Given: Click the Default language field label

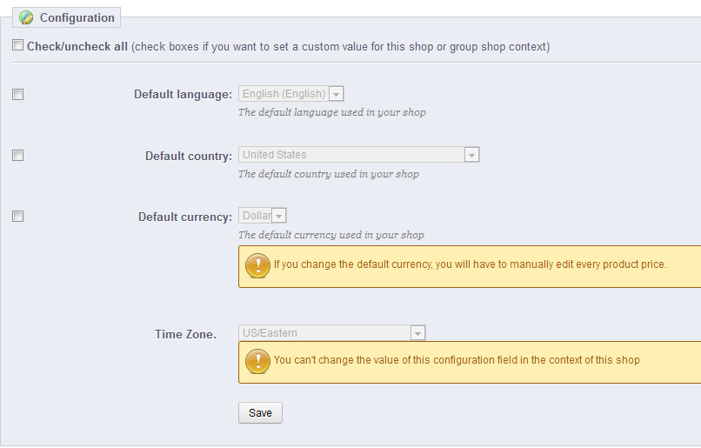Looking at the screenshot, I should point(183,95).
